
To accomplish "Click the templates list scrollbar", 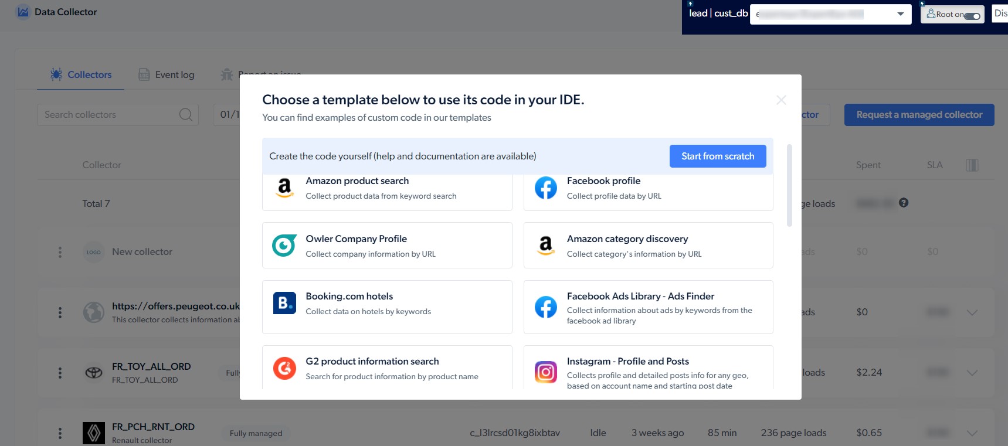I will click(789, 185).
